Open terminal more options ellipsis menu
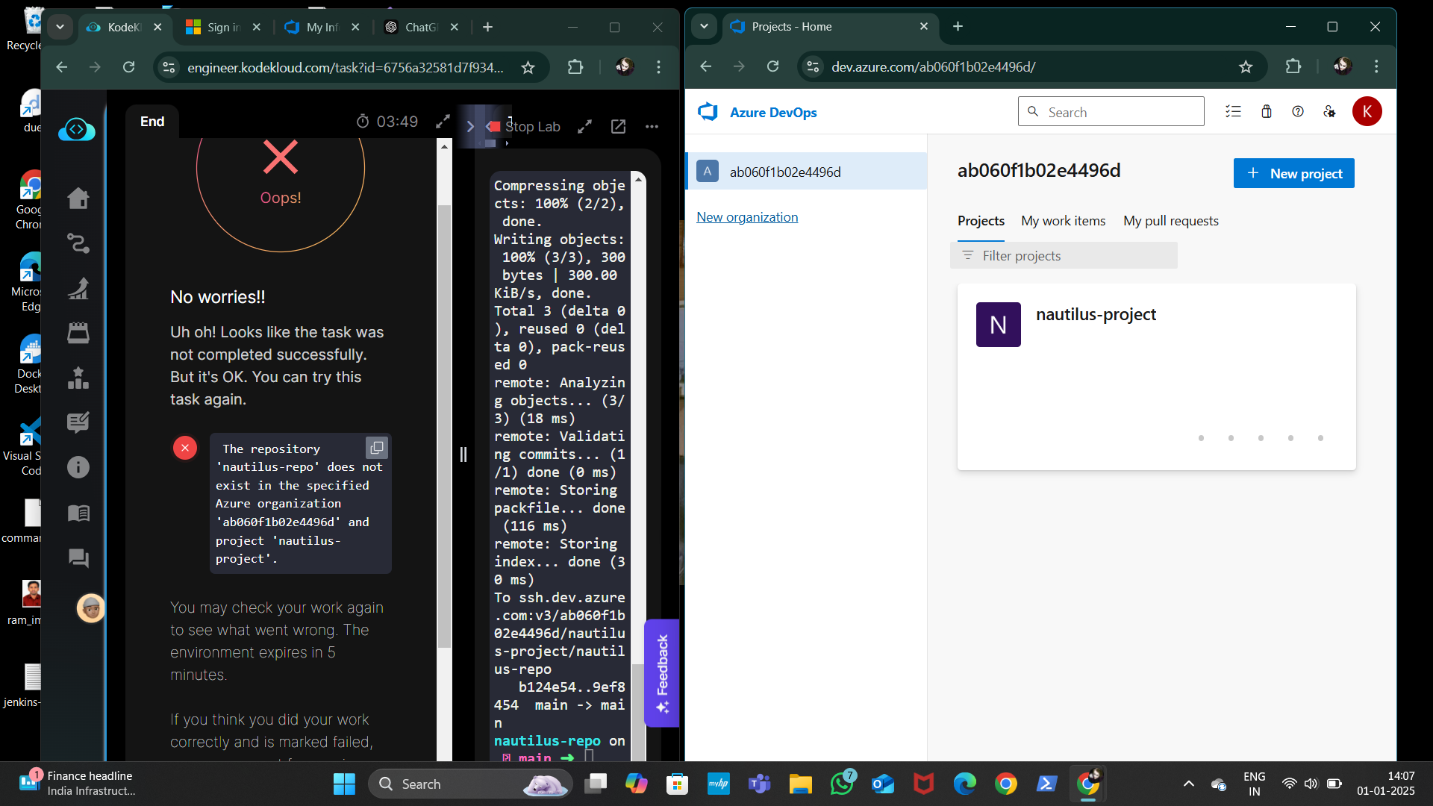 (x=652, y=127)
